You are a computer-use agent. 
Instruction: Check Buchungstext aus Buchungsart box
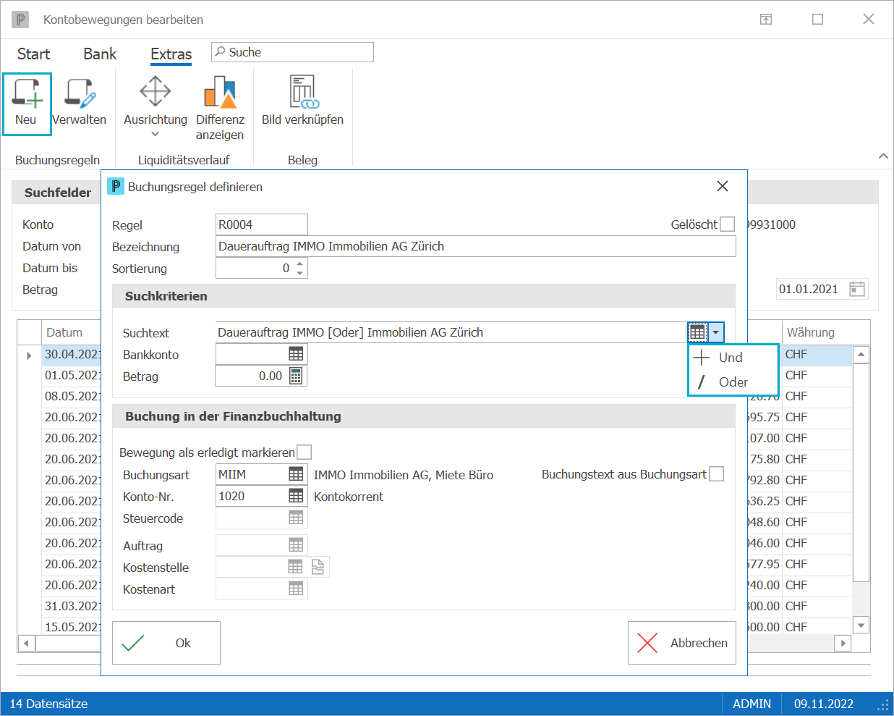click(x=716, y=474)
